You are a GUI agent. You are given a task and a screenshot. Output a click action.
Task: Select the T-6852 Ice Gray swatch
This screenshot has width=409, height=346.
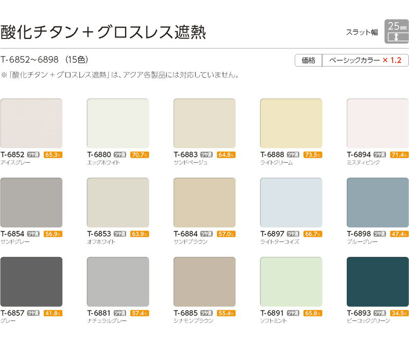32,123
